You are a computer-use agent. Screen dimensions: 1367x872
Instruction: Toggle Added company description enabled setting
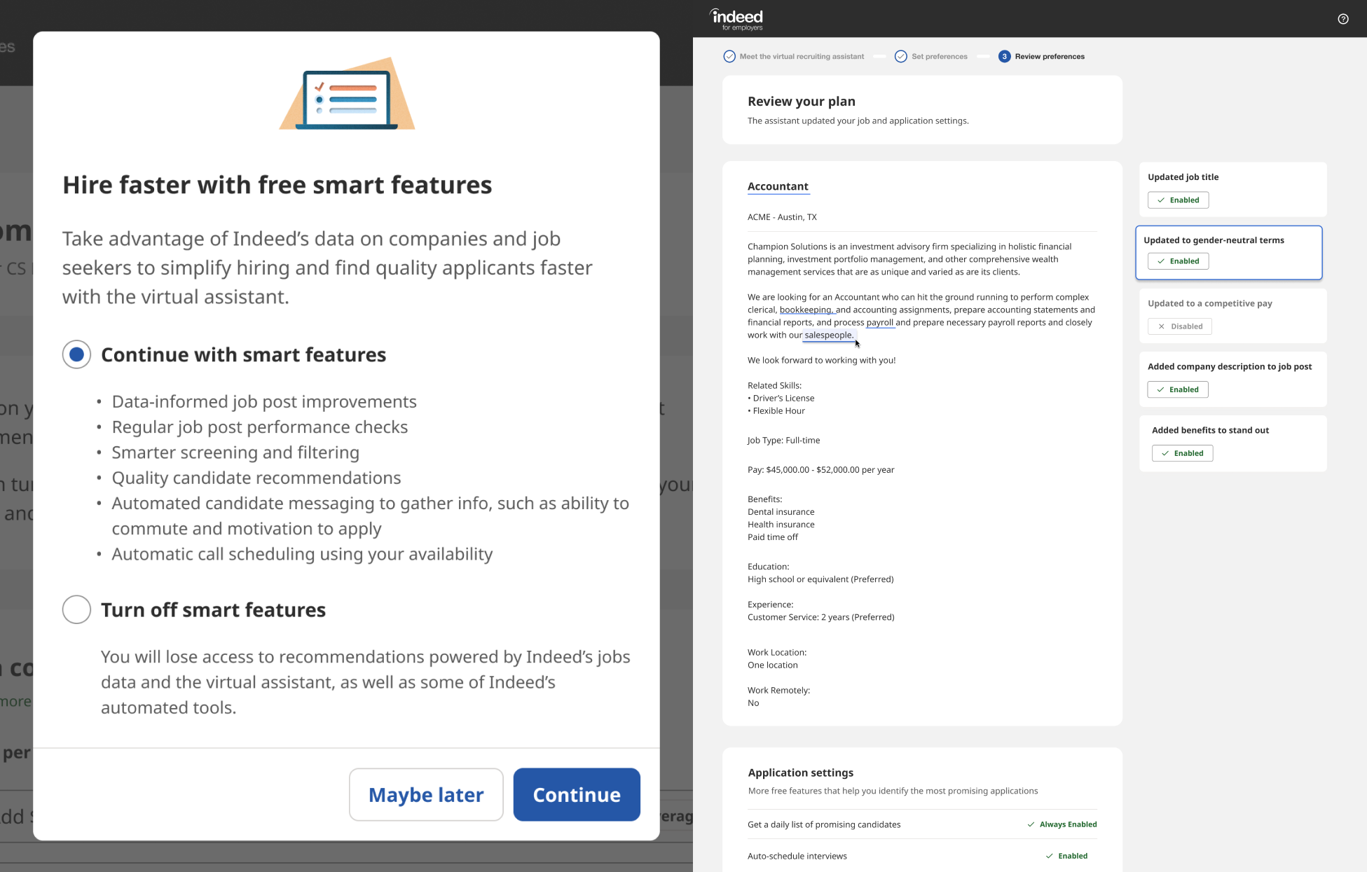click(x=1180, y=389)
